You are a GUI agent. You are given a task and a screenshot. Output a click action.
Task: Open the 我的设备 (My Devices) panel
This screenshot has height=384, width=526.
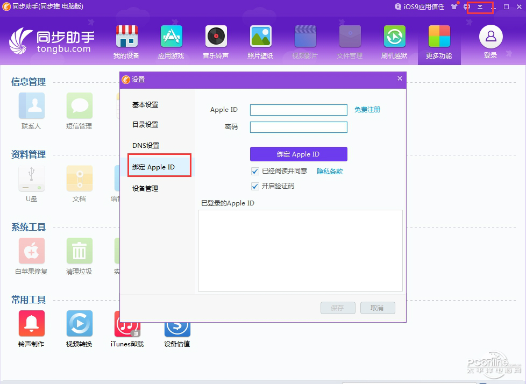point(126,38)
